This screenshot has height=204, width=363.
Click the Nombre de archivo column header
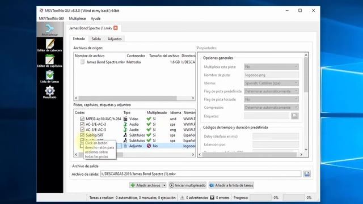pyautogui.click(x=100, y=56)
